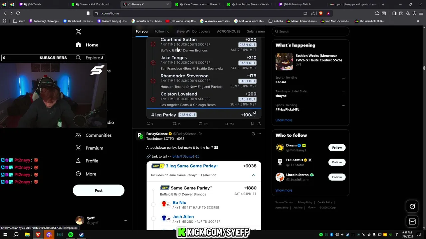This screenshot has width=426, height=239.
Task: Open the Terms of Service link
Action: pos(284,202)
